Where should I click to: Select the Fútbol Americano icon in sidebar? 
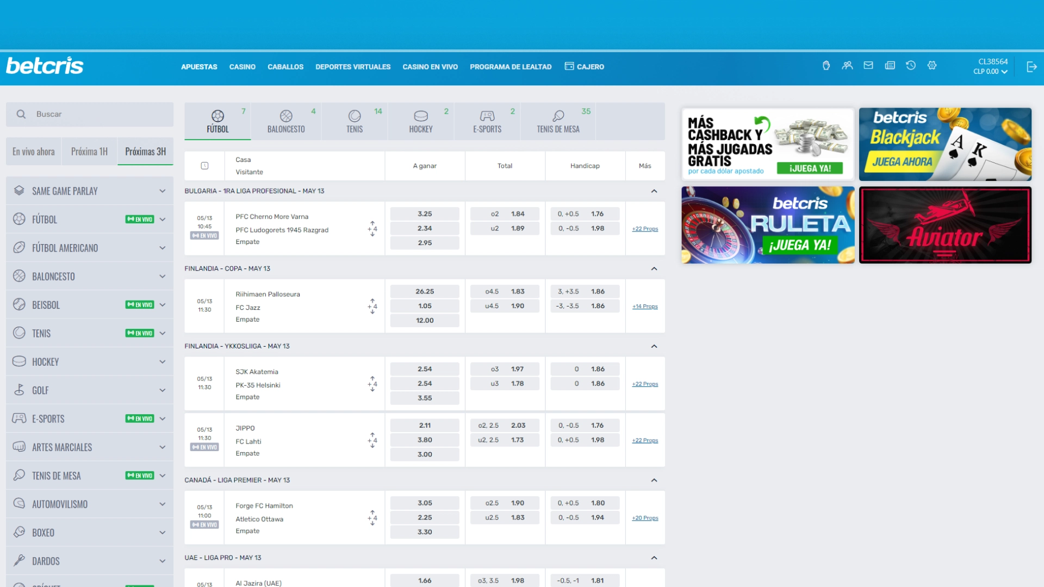[x=19, y=248]
